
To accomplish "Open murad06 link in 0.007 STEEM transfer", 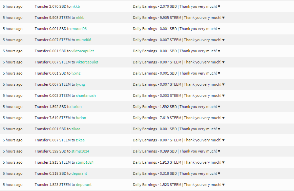I will click(83, 40).
